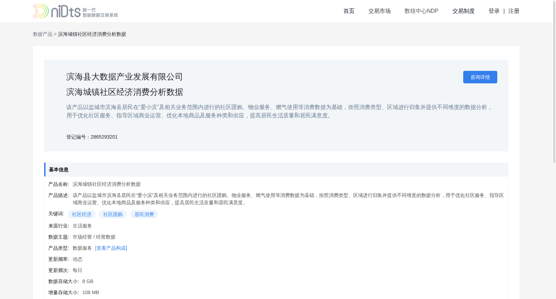Click the 数据服务 product type value
Viewport: 556px width, 299px height.
click(82, 248)
